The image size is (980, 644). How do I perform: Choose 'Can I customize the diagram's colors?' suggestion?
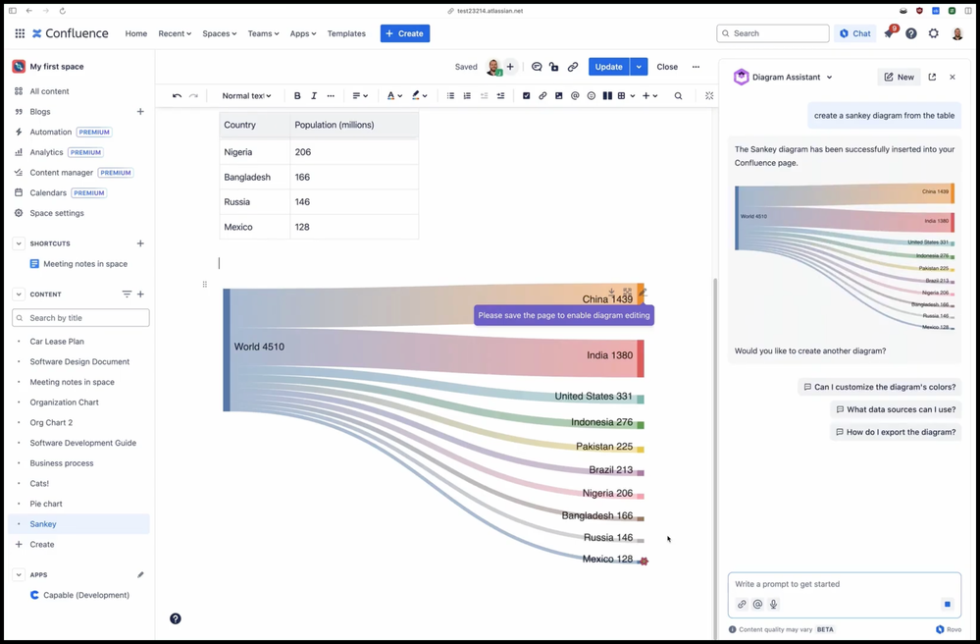point(879,387)
